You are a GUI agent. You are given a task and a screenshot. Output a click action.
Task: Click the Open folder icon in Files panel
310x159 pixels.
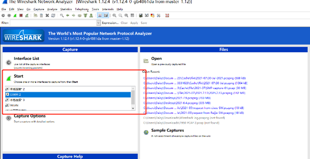146,61
